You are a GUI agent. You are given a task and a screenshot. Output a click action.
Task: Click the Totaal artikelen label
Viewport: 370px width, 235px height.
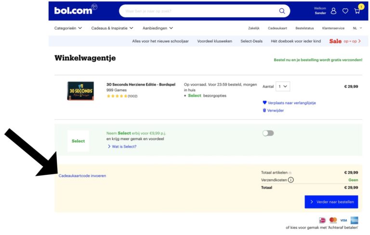coord(274,173)
